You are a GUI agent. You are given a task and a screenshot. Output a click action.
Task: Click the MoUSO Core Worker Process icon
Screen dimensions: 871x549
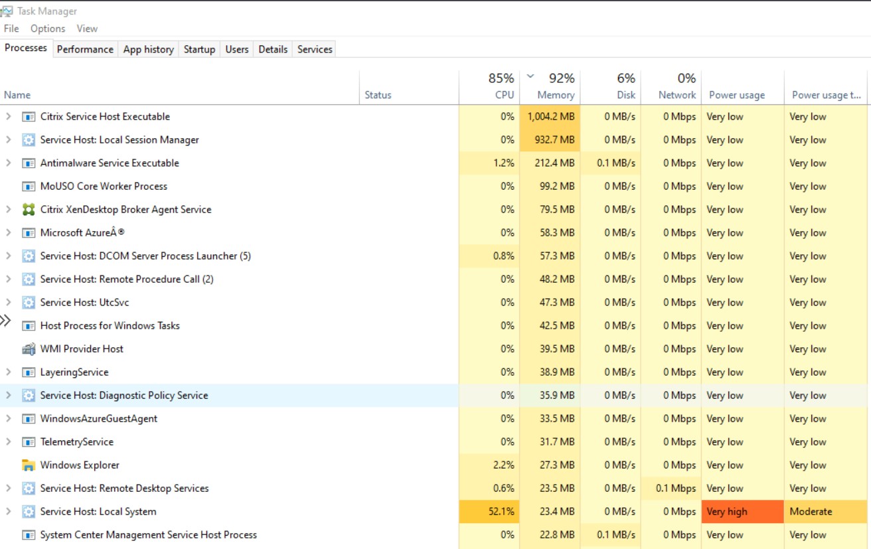(29, 187)
